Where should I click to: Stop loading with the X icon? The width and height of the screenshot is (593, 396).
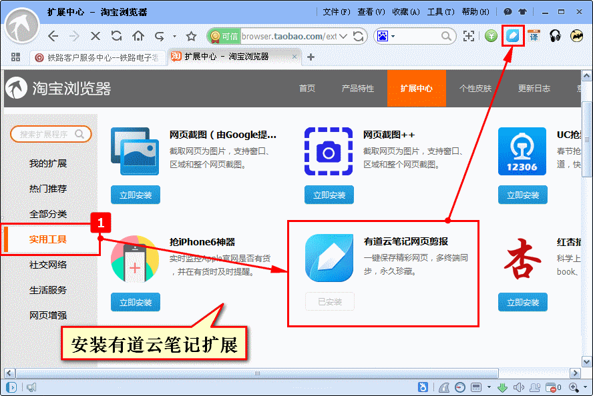coord(95,36)
